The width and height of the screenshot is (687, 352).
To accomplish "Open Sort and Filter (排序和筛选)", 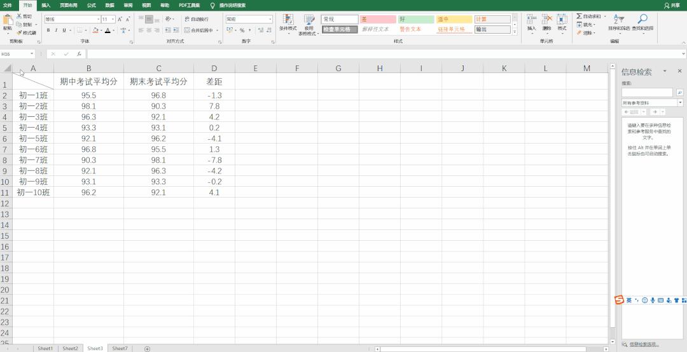I will [x=619, y=23].
